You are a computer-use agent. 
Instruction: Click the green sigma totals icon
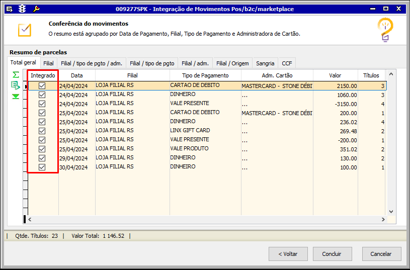coord(16,75)
